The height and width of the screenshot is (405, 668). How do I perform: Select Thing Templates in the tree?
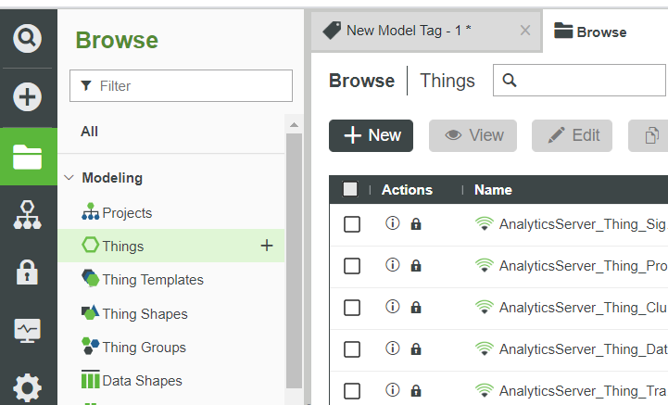click(x=152, y=279)
